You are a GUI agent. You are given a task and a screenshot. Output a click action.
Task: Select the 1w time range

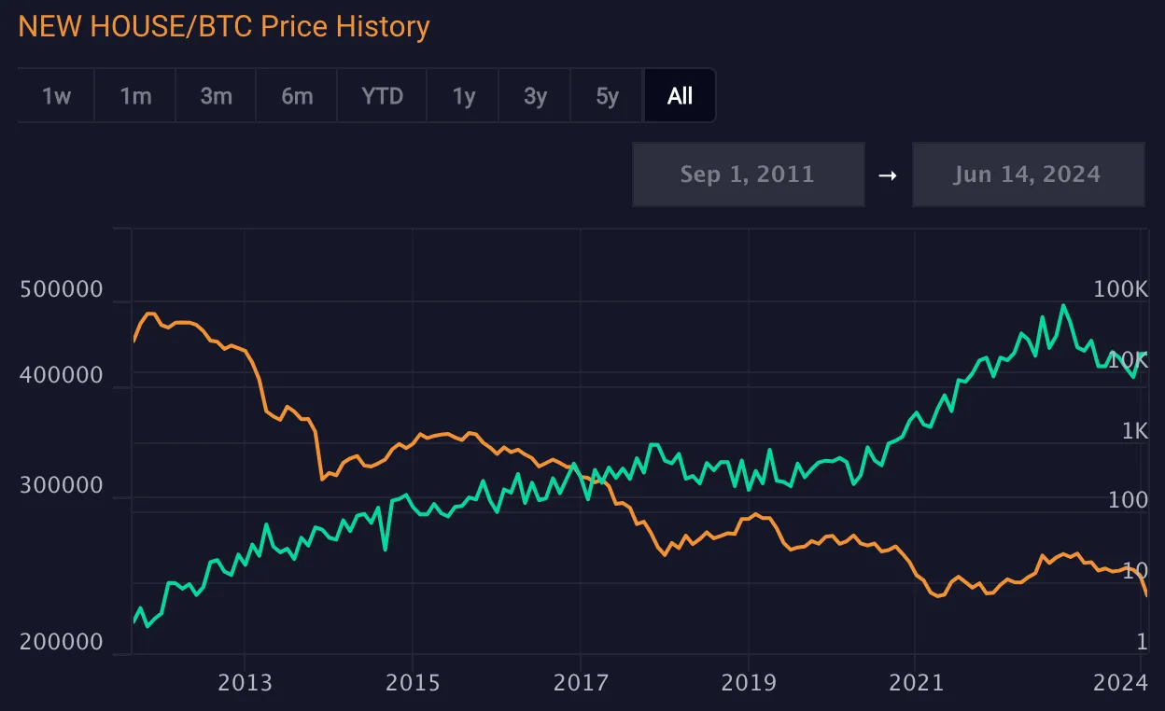coord(56,96)
